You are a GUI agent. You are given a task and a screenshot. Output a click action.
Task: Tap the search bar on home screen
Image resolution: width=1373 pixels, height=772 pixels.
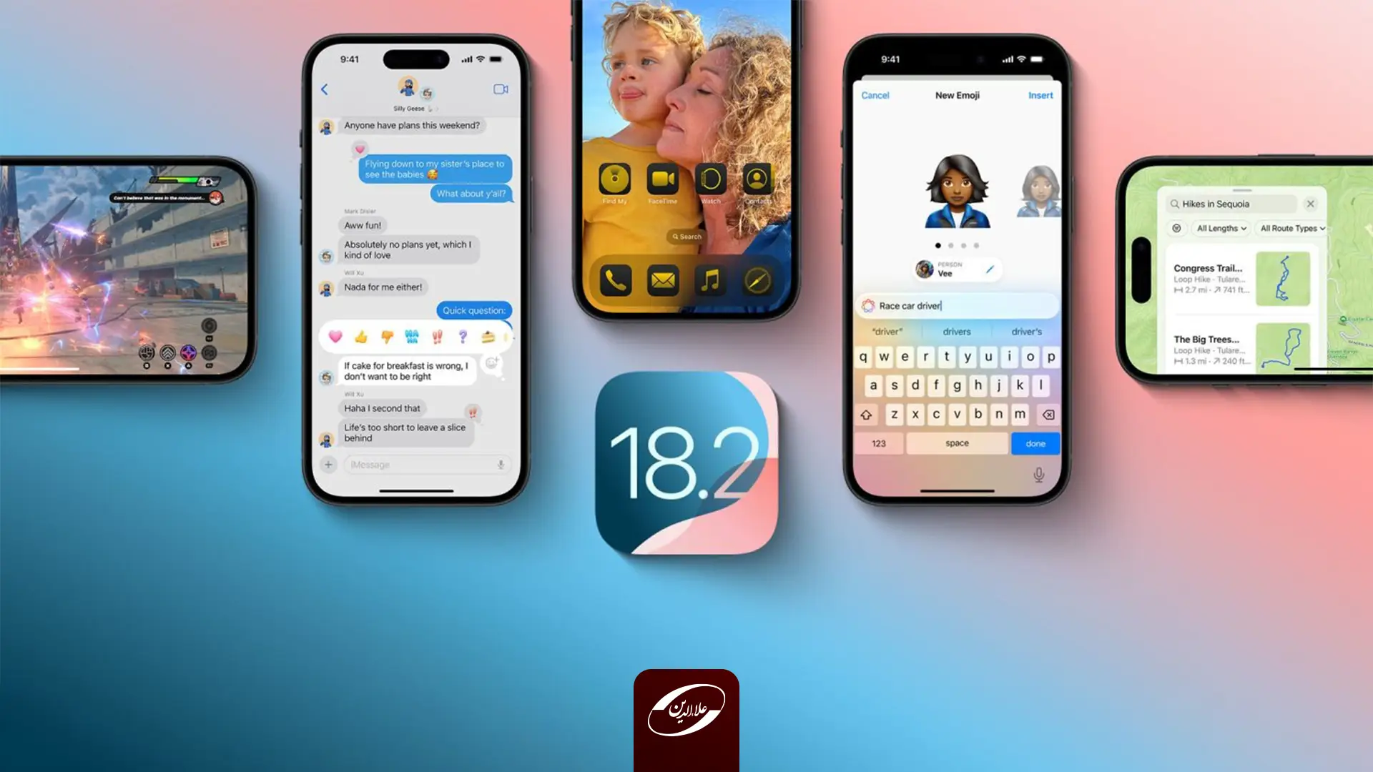pos(686,237)
